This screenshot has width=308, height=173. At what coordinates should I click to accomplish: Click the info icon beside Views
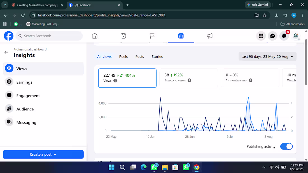pos(115,80)
